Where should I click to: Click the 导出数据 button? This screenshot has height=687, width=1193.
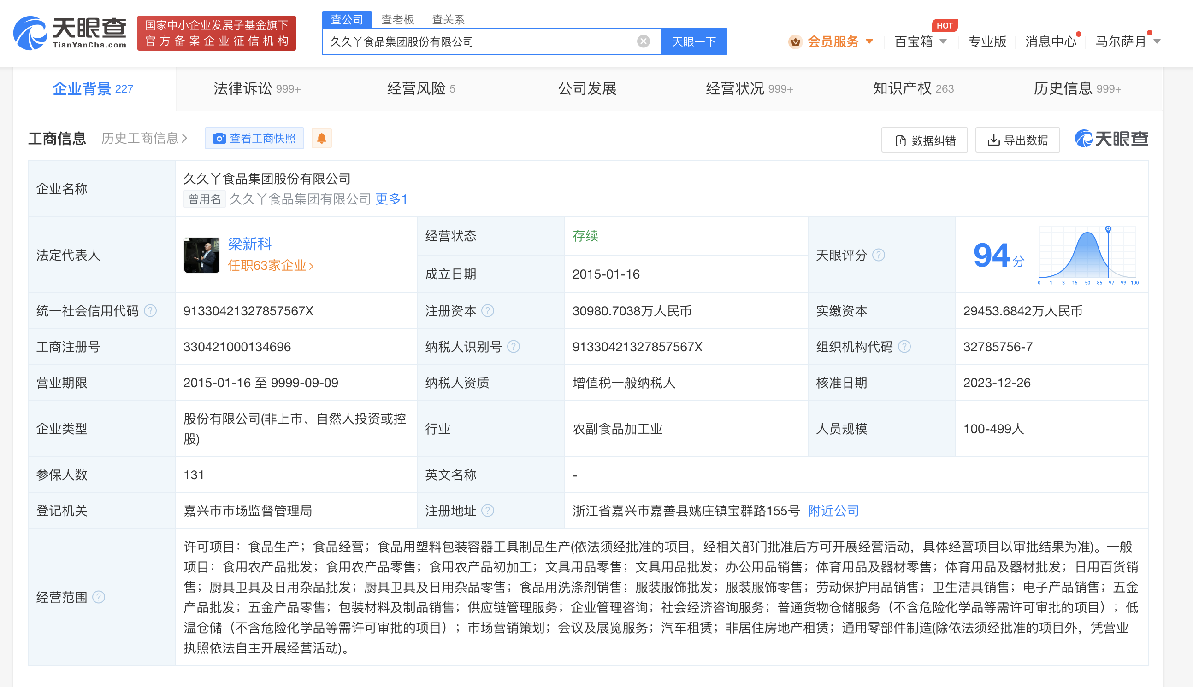(x=1017, y=140)
